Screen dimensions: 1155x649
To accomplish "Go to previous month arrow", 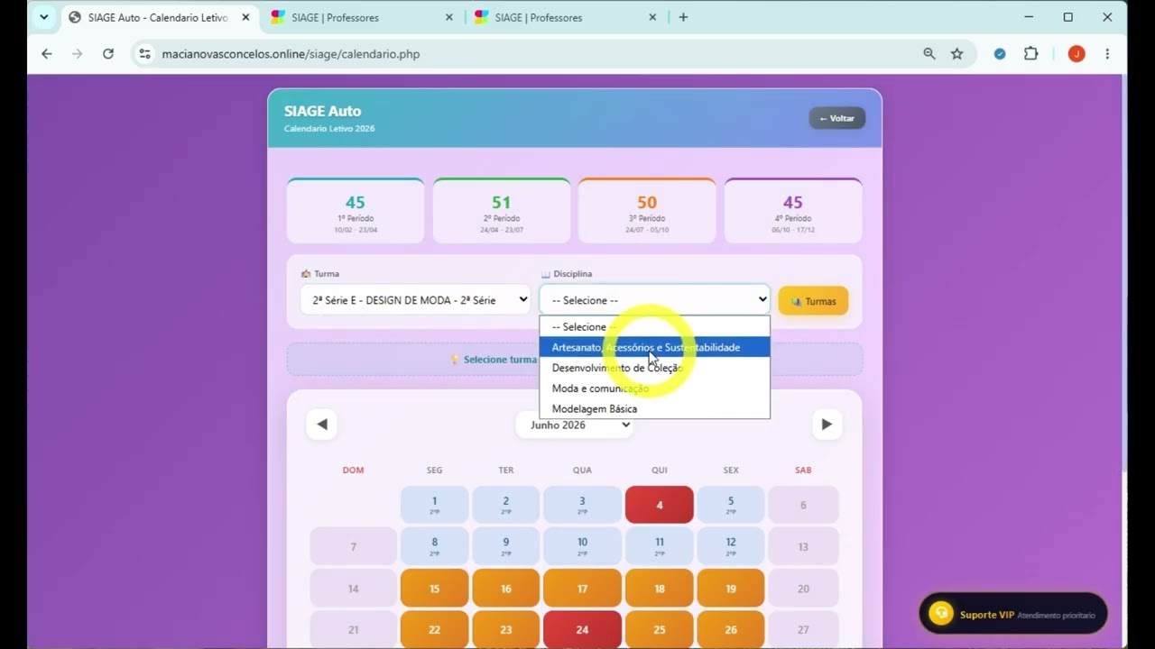I will coord(322,425).
